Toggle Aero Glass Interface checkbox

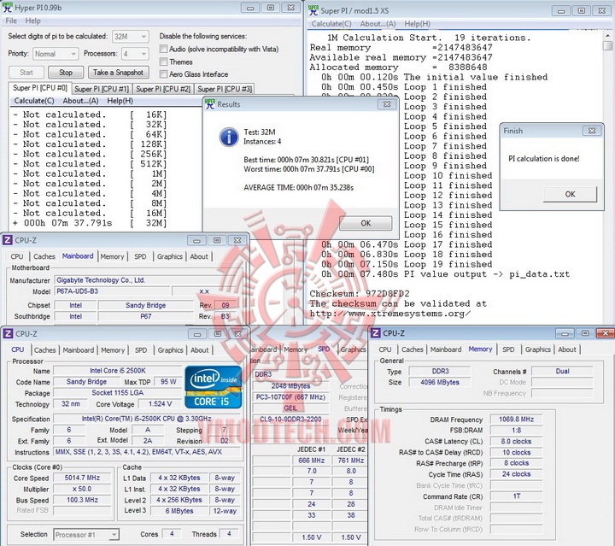pyautogui.click(x=163, y=73)
